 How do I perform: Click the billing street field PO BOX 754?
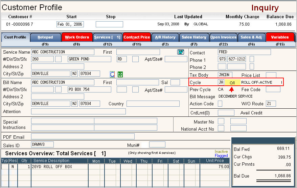click(89, 89)
